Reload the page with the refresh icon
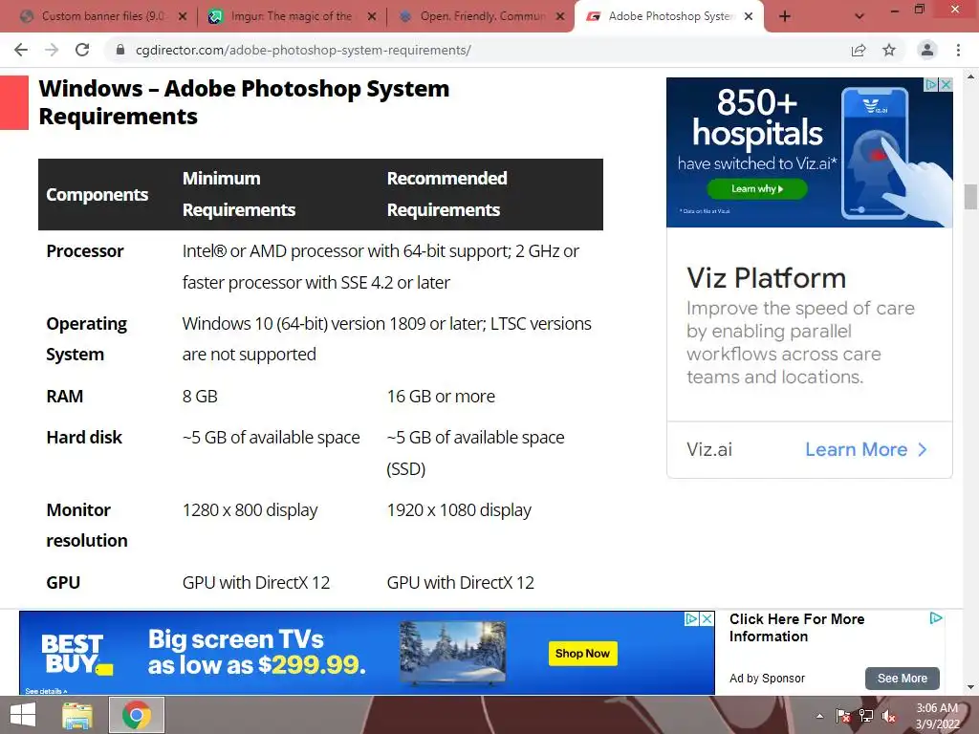This screenshot has height=734, width=979. pos(82,50)
